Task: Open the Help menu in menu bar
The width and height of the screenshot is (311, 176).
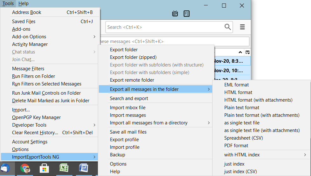Action: pos(24,3)
